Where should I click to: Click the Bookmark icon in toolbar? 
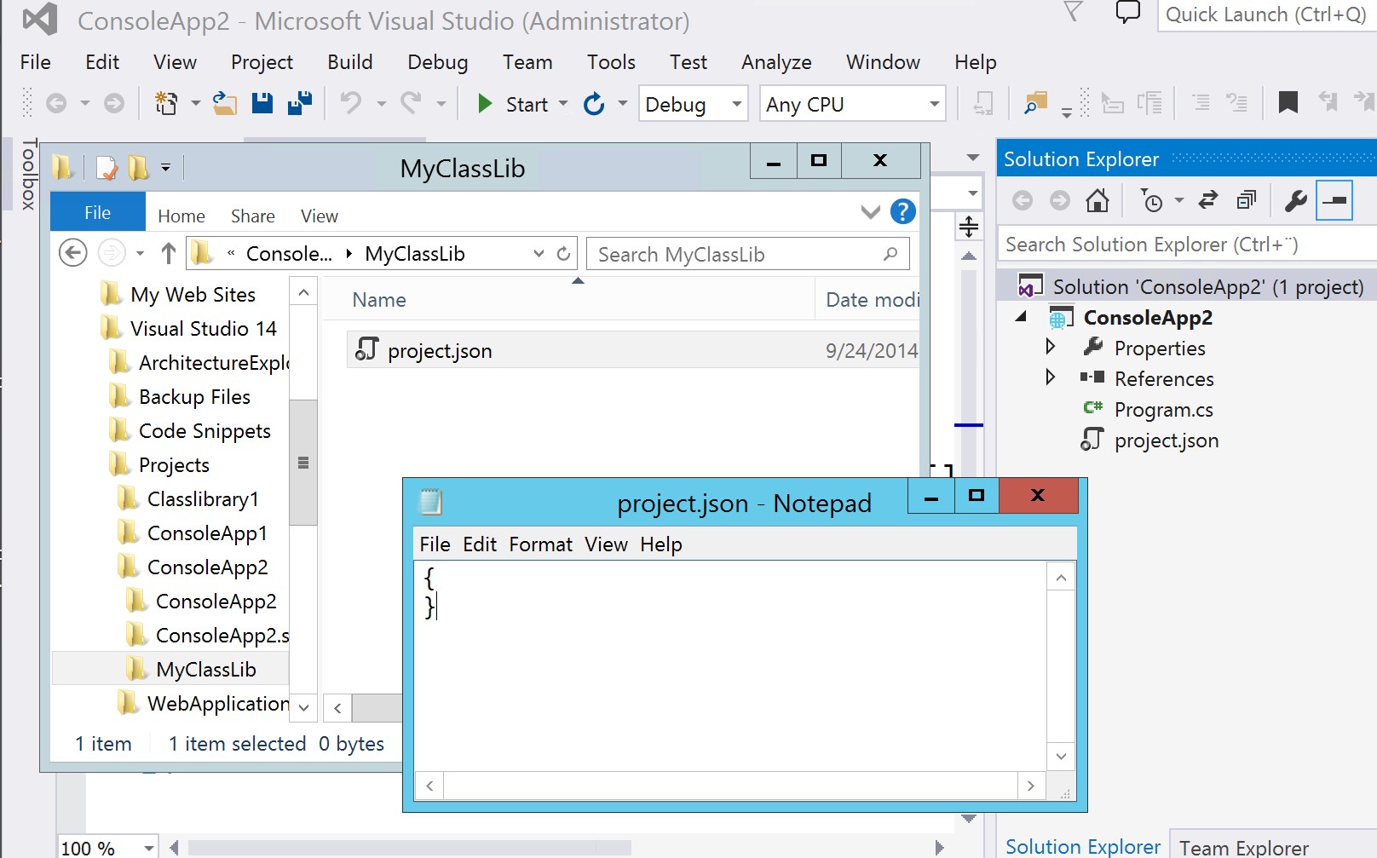click(1288, 103)
